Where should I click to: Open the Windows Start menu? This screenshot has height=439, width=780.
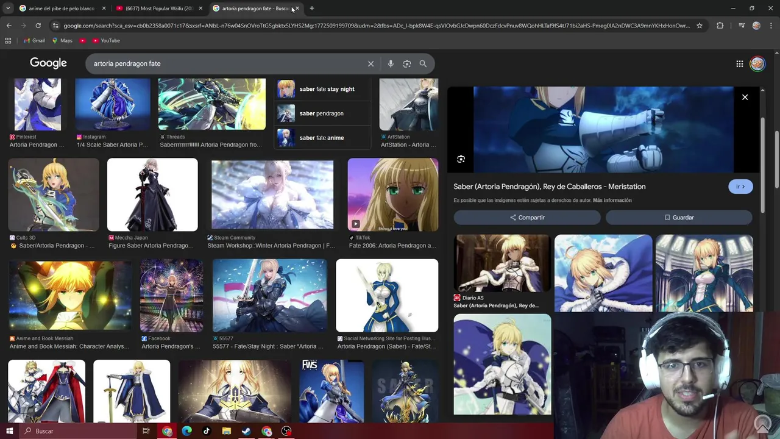(9, 431)
